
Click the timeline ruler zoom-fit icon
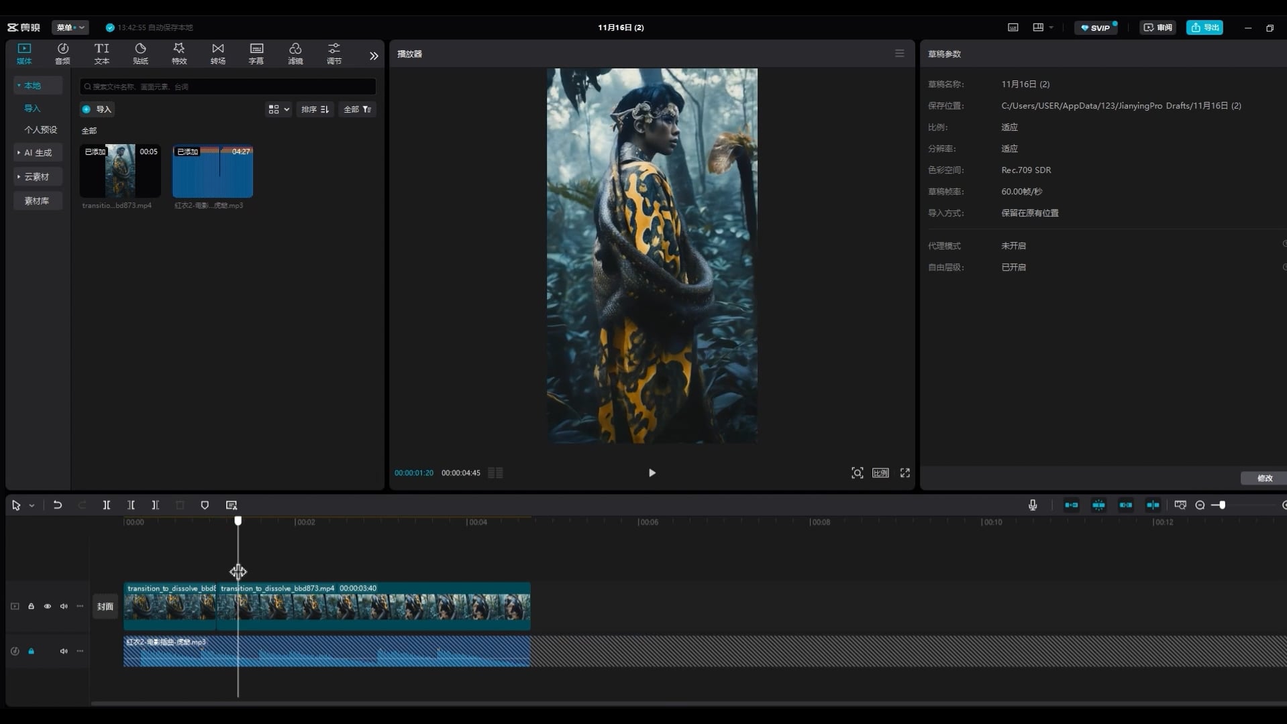point(1180,505)
